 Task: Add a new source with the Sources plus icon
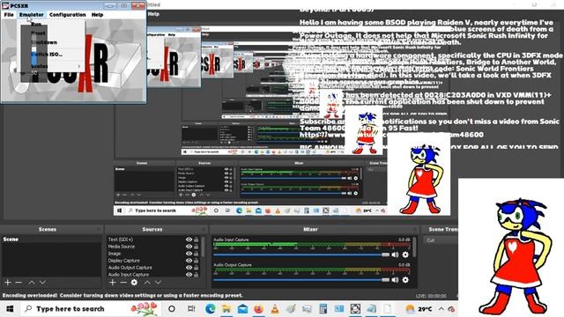(113, 283)
